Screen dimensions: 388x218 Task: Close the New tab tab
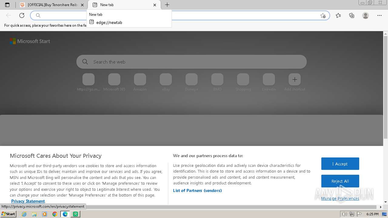click(155, 5)
